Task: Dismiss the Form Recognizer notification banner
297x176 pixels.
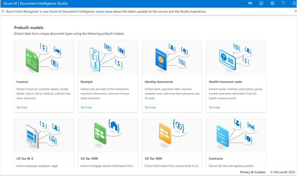Action: pyautogui.click(x=295, y=11)
